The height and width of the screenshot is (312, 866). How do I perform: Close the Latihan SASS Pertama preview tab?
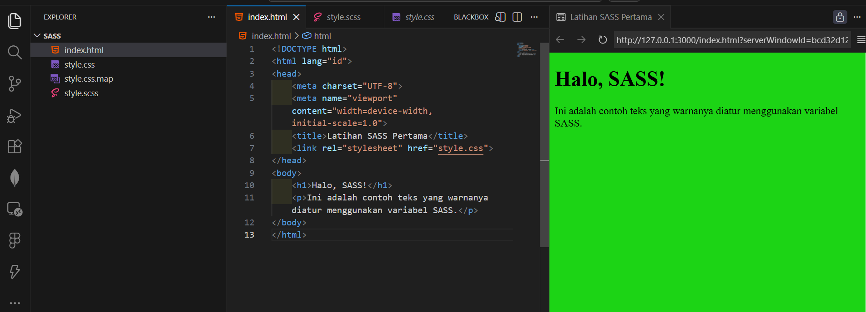click(x=661, y=17)
